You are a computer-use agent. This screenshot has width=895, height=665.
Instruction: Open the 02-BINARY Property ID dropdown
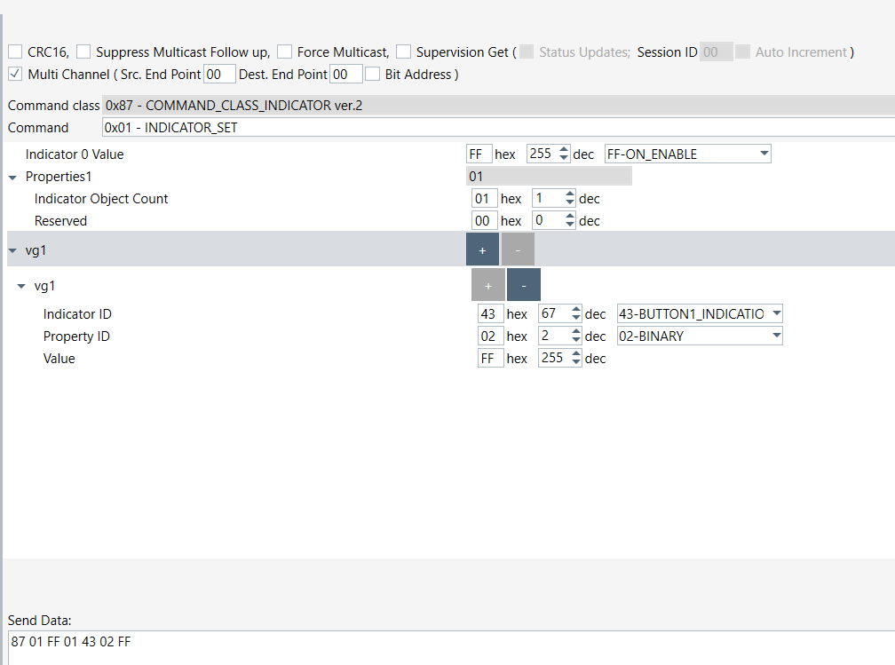(x=774, y=336)
